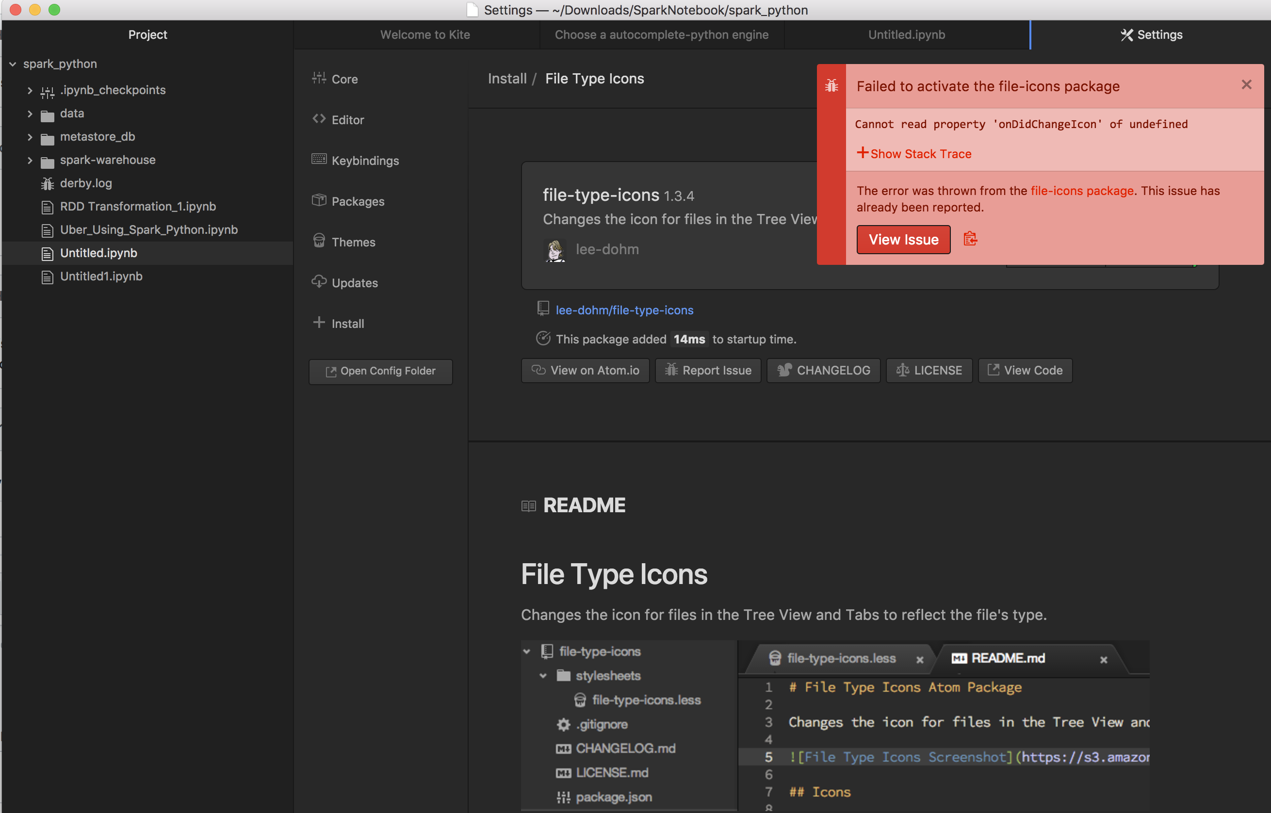Copy error report via clipboard icon
The image size is (1271, 813).
point(970,239)
